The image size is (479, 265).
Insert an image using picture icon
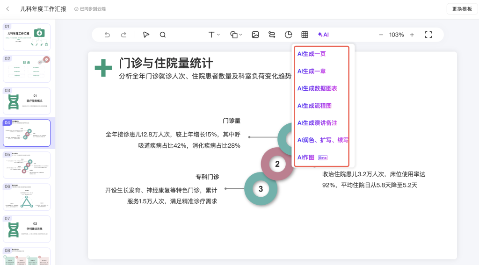click(x=255, y=35)
